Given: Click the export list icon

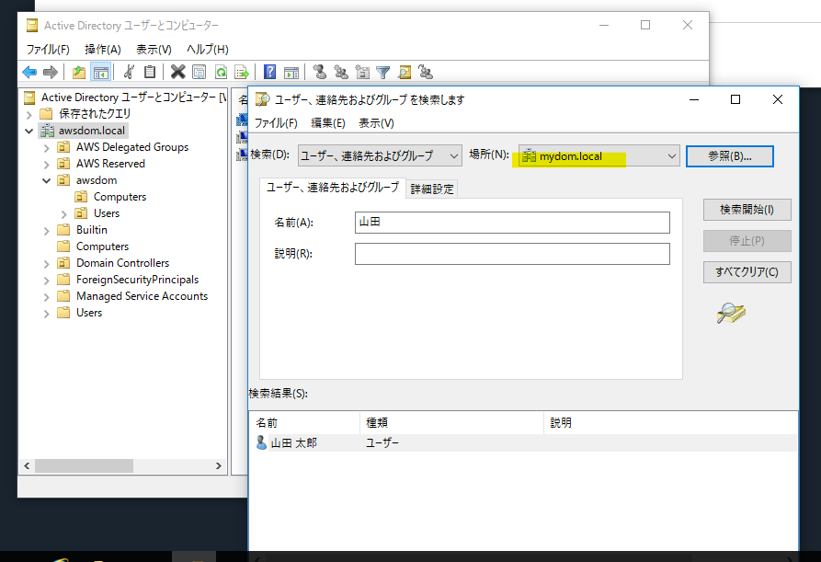Looking at the screenshot, I should tap(242, 72).
